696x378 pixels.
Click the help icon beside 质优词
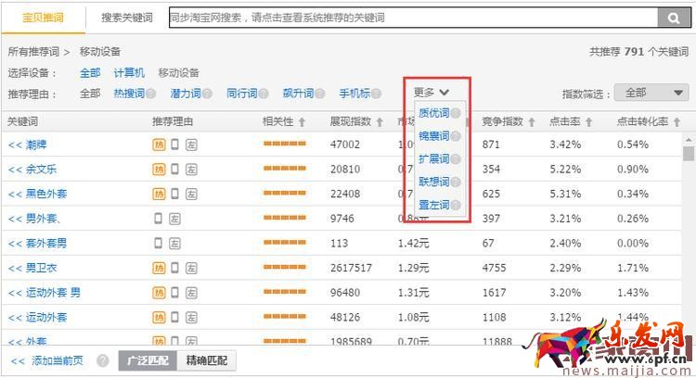coord(456,113)
